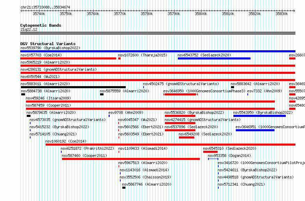The width and height of the screenshot is (305, 201).
Task: Click the 35800k ruler position label
Action: (201, 14)
